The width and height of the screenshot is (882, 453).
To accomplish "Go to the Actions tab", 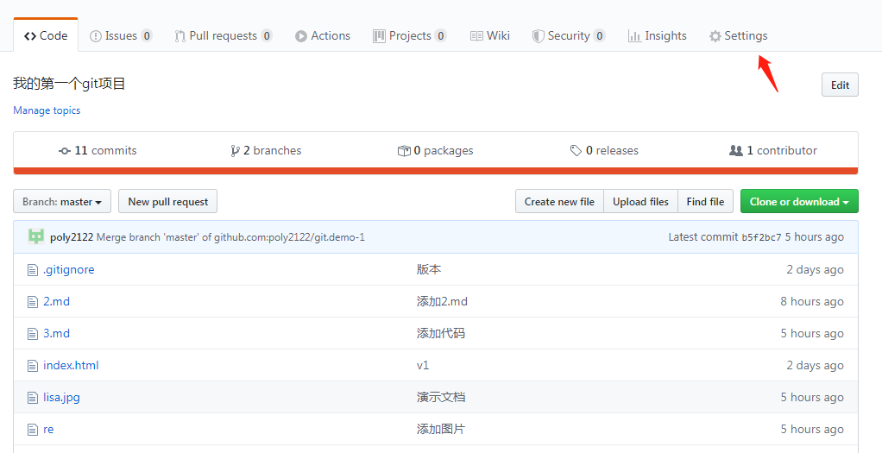I will pyautogui.click(x=322, y=35).
